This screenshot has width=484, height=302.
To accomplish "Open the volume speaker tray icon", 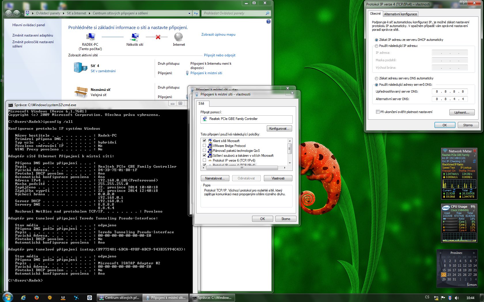I will click(x=457, y=298).
